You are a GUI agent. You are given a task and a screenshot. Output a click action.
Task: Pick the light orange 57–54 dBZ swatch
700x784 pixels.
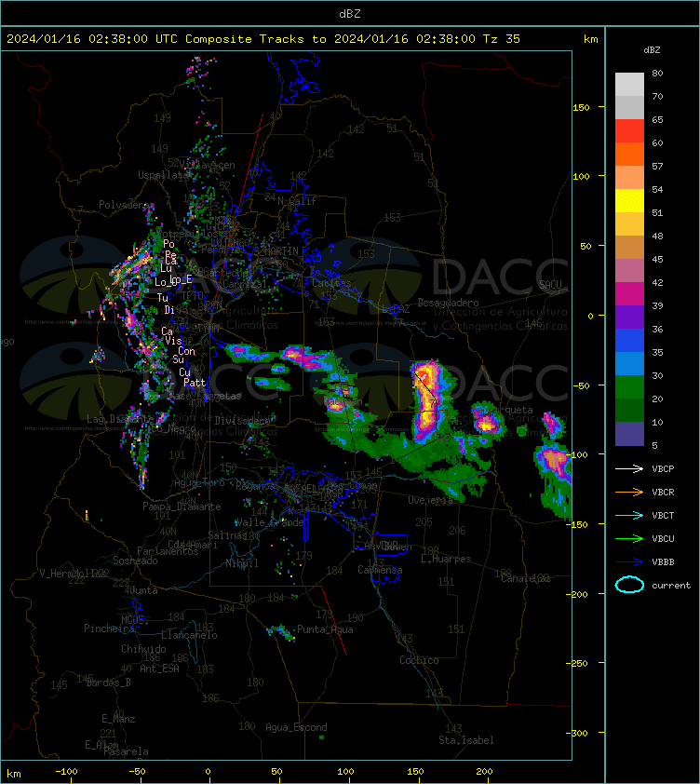629,178
